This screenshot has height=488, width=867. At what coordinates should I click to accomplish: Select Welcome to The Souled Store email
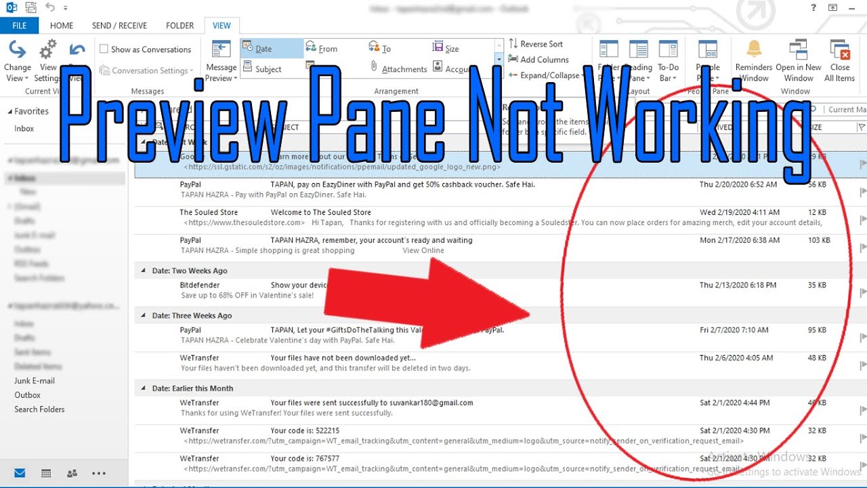[494, 217]
